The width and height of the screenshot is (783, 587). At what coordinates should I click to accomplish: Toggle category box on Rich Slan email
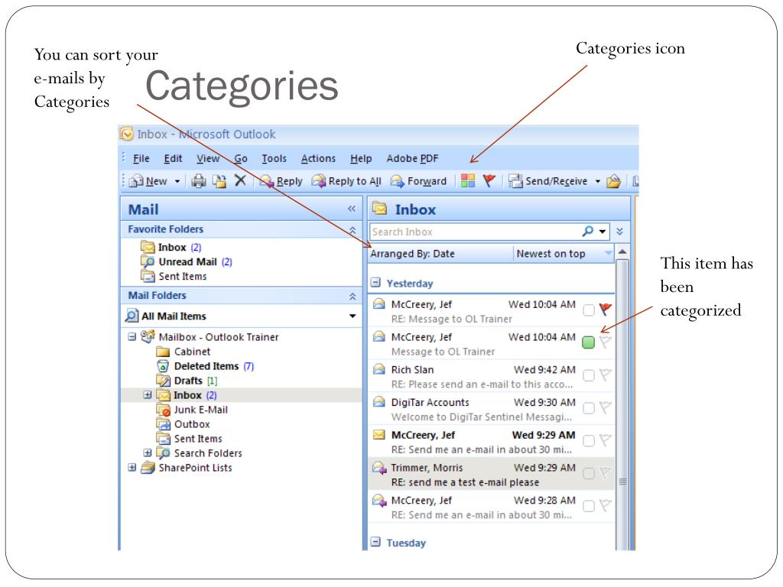589,375
